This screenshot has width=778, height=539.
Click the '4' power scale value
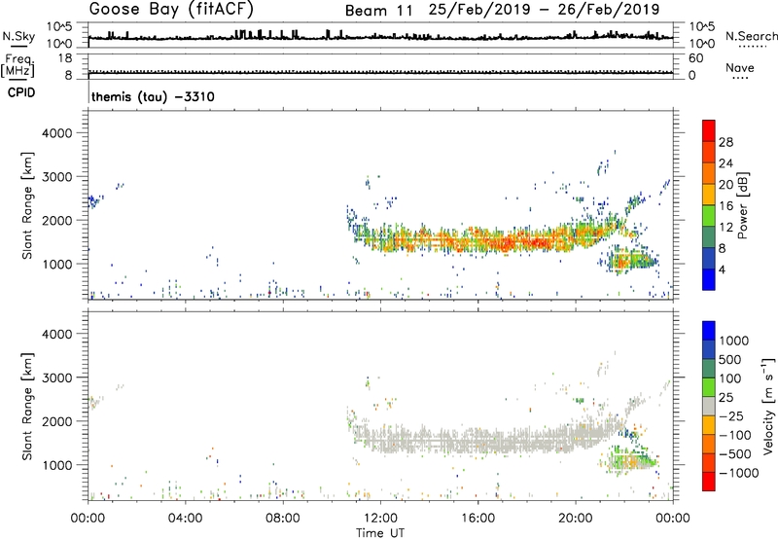[x=722, y=269]
